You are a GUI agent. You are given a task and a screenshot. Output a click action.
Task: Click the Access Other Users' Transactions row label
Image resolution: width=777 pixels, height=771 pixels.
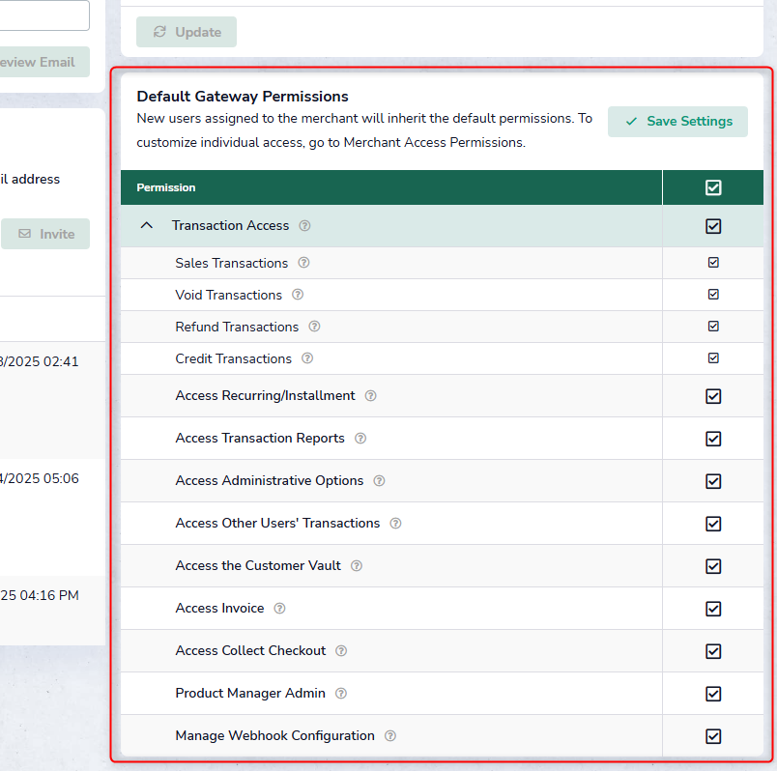(277, 524)
